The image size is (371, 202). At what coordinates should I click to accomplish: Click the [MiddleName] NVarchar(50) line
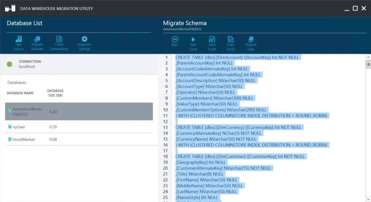click(209, 186)
